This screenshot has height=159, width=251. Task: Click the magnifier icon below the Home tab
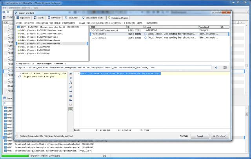[4, 103]
